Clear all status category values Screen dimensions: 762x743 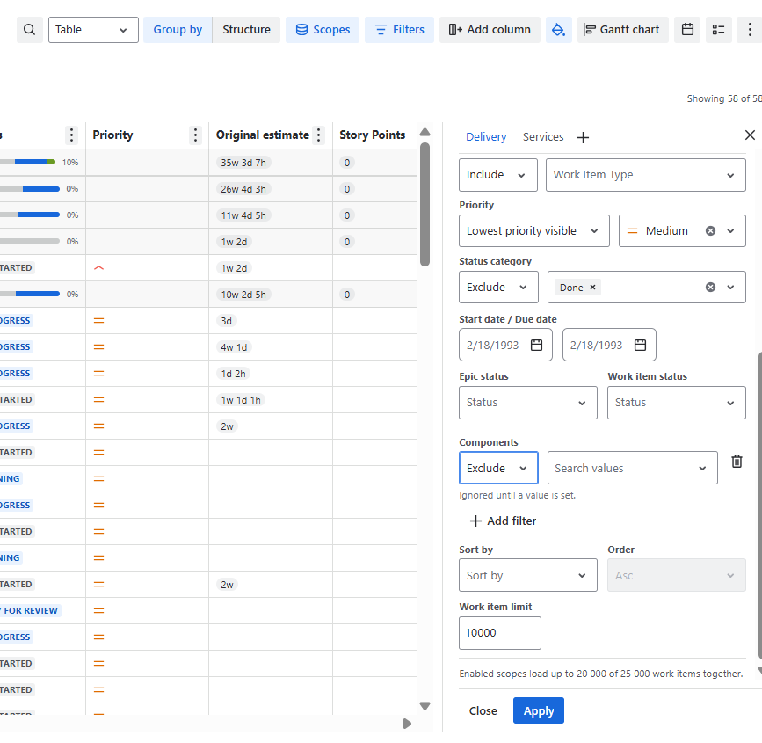pyautogui.click(x=710, y=288)
